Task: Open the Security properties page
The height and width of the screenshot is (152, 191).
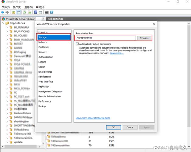Action: tap(43, 52)
